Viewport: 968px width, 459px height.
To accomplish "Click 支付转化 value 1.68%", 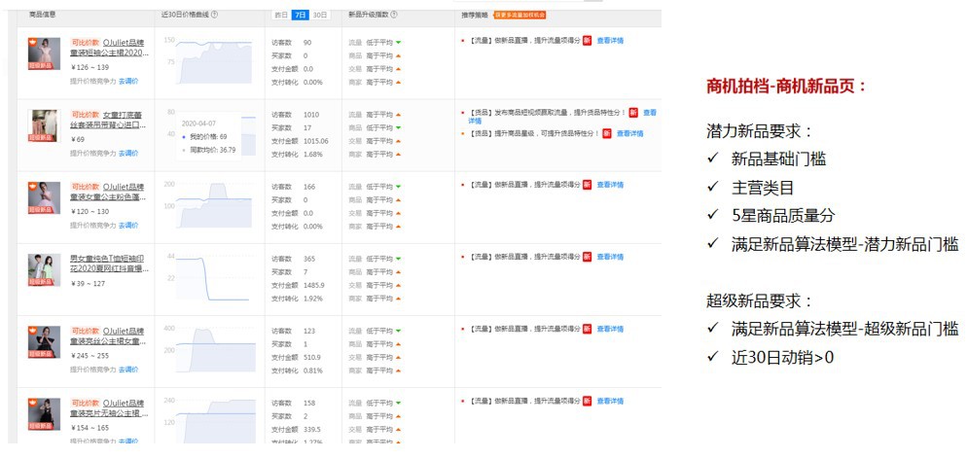I will point(313,155).
